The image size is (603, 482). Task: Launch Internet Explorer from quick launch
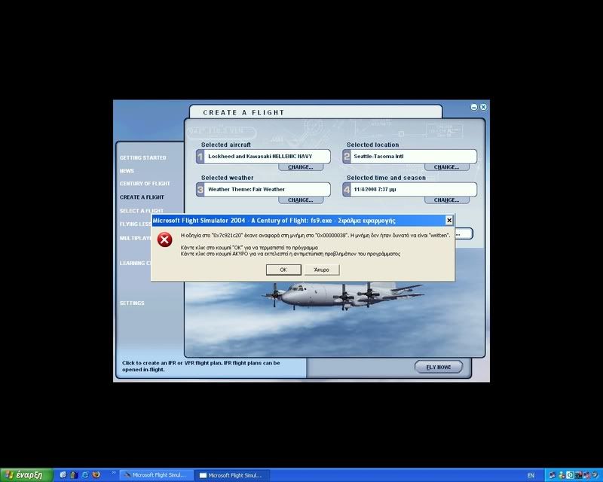pyautogui.click(x=85, y=474)
